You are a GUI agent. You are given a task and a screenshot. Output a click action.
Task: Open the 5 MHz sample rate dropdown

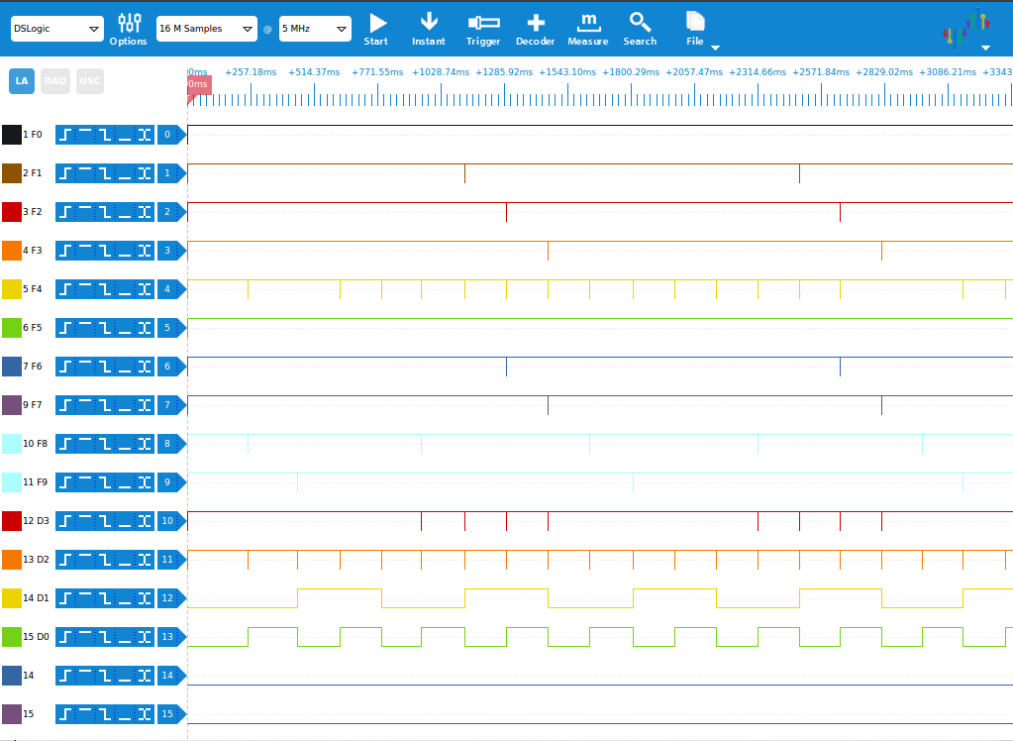315,30
